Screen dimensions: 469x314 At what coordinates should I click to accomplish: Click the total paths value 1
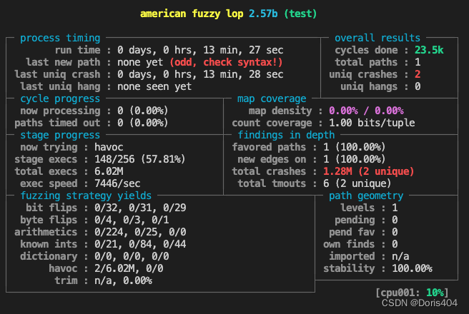[x=418, y=62]
